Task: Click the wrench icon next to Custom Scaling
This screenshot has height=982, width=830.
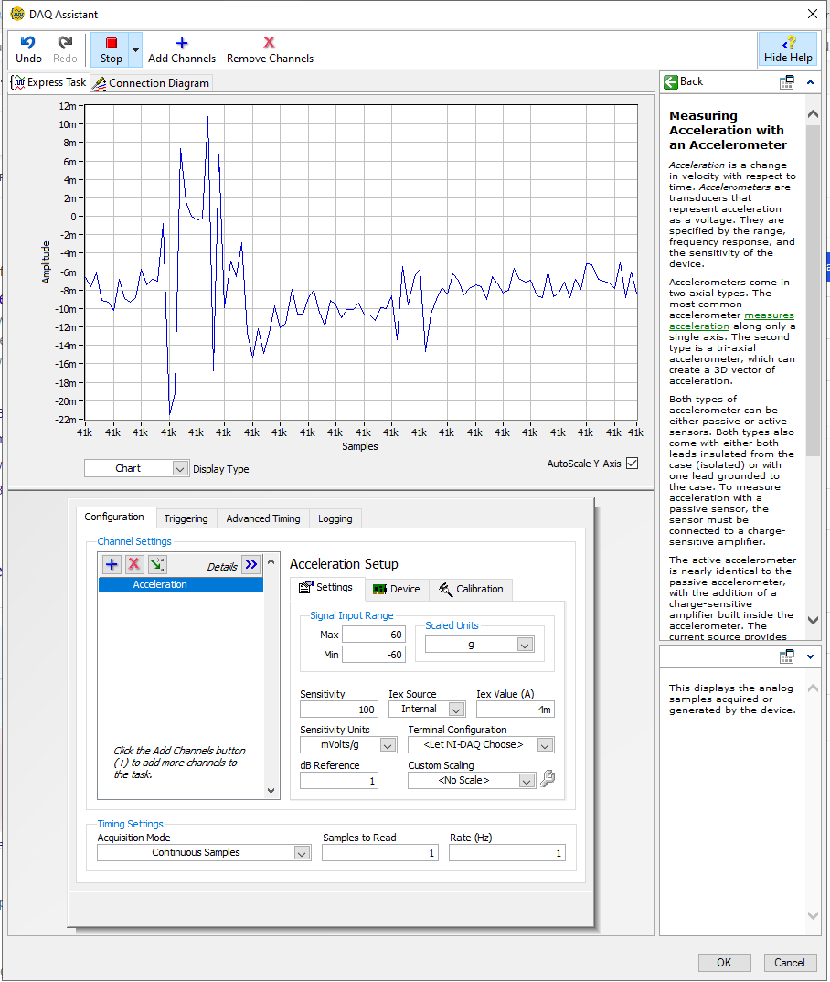Action: click(547, 779)
